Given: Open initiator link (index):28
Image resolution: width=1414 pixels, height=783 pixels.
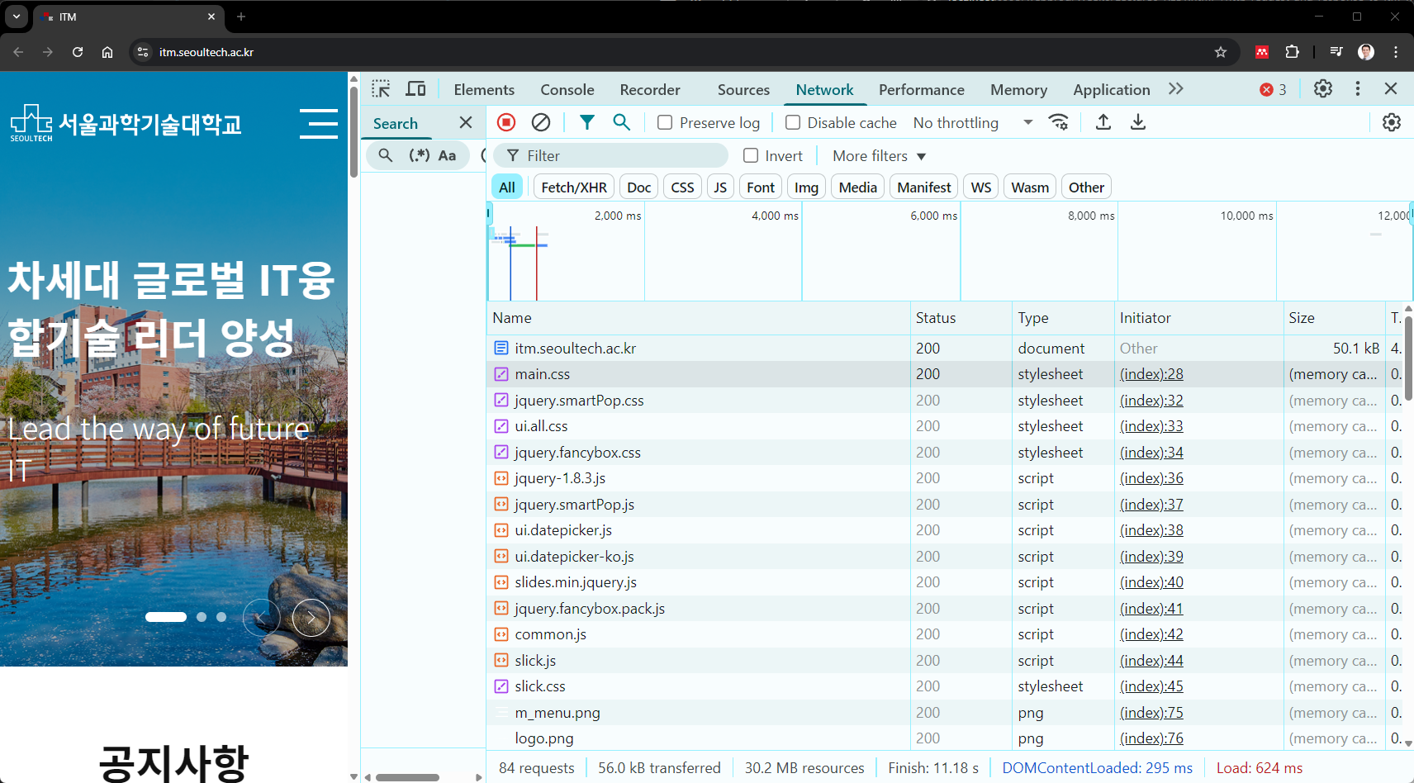Looking at the screenshot, I should 1151,374.
